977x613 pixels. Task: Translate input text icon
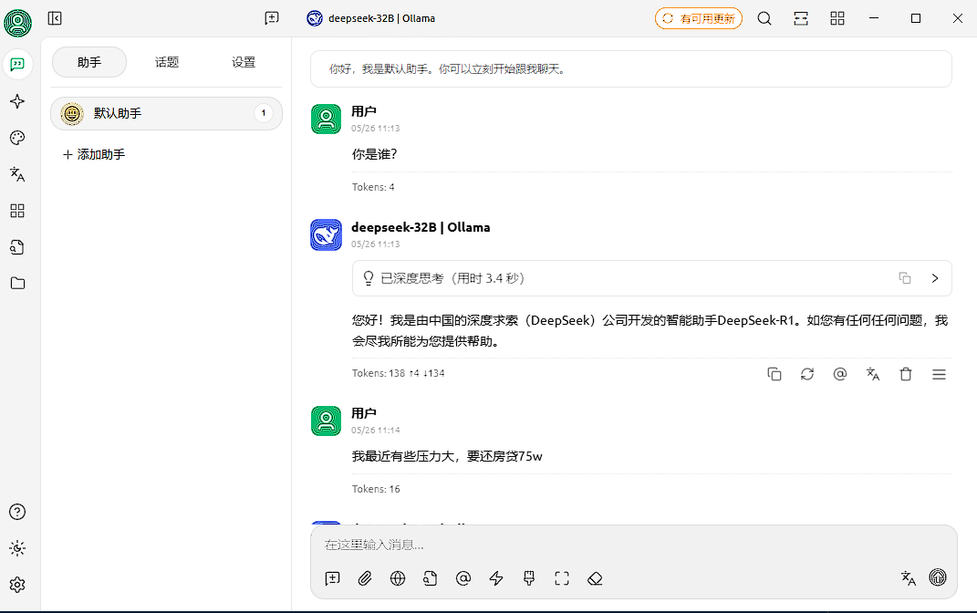click(x=909, y=578)
